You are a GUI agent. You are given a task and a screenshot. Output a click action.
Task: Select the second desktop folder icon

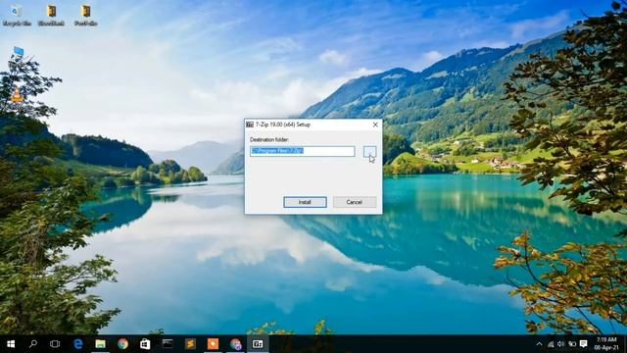[51, 16]
